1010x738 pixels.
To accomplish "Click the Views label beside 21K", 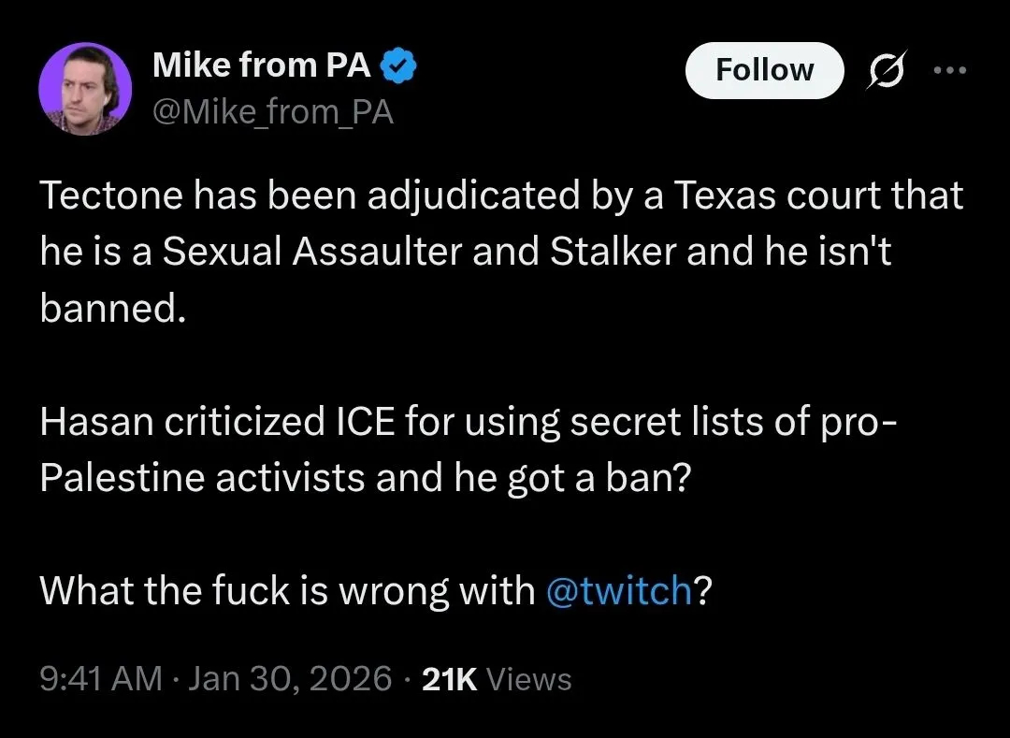I will pos(529,679).
